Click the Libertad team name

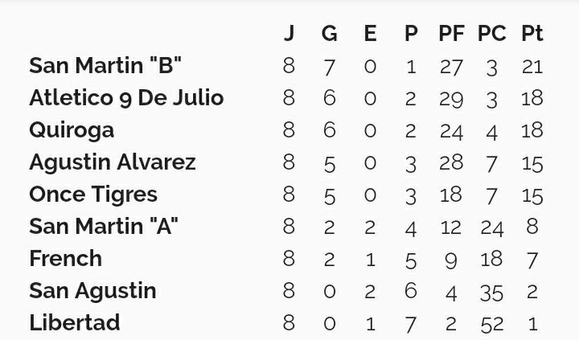[75, 322]
